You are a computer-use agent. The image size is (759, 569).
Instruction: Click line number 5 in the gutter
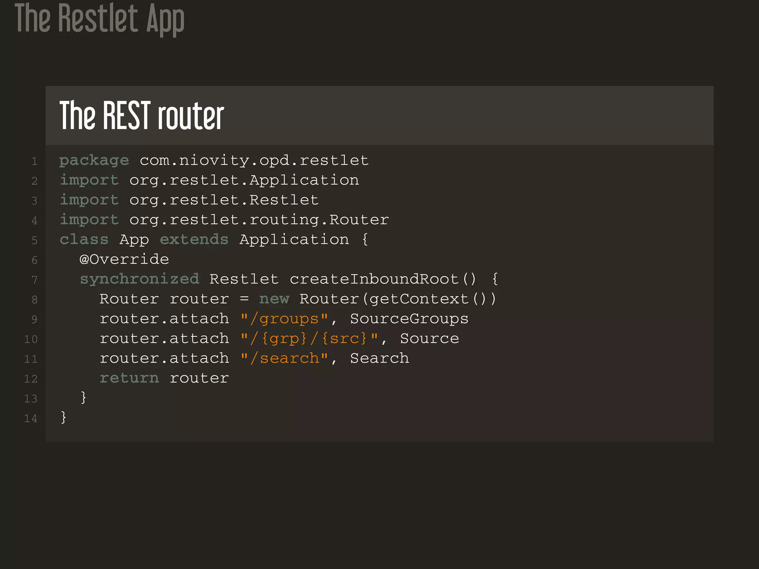[34, 240]
